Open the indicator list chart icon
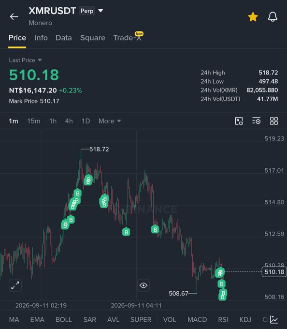This screenshot has height=329, width=287. (274, 319)
